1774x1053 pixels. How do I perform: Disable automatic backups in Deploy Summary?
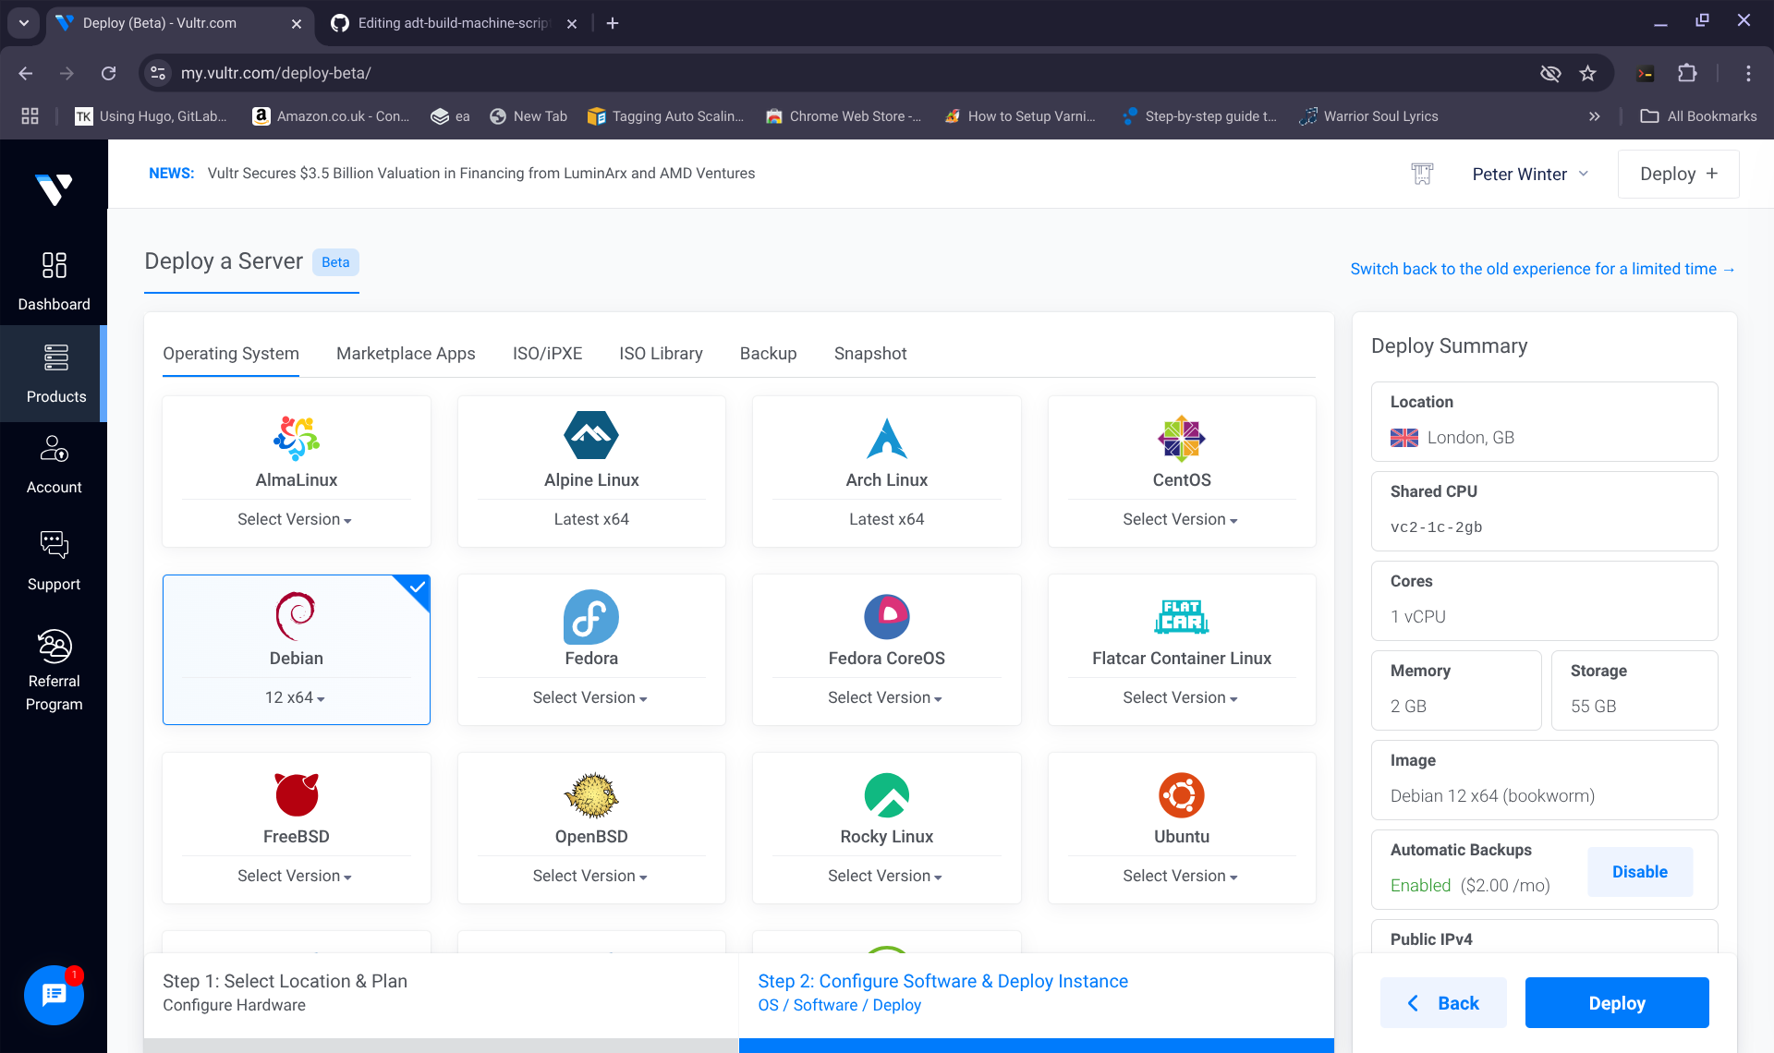point(1639,872)
